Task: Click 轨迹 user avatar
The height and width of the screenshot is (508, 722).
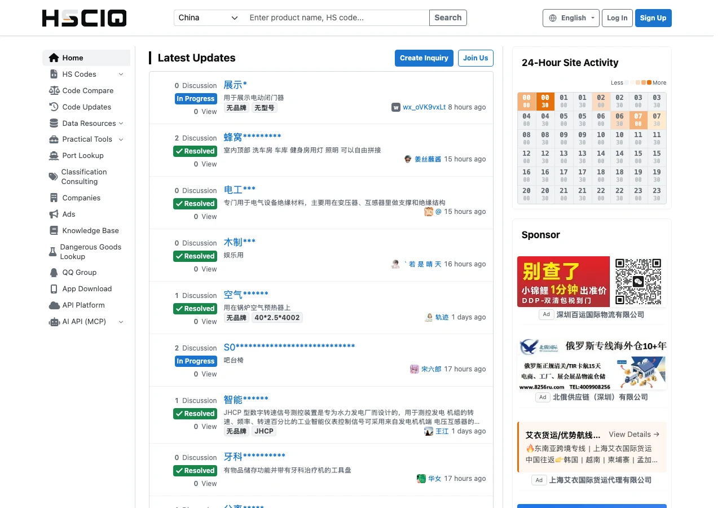Action: (x=429, y=317)
